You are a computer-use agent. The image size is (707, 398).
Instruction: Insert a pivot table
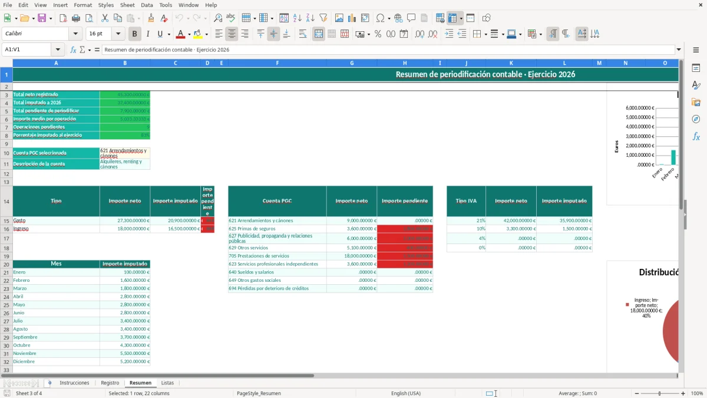365,18
